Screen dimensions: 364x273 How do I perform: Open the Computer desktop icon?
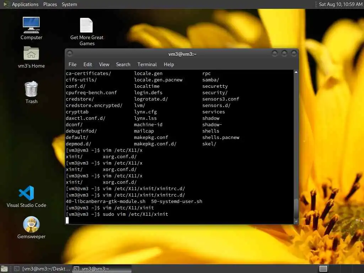coord(31,28)
